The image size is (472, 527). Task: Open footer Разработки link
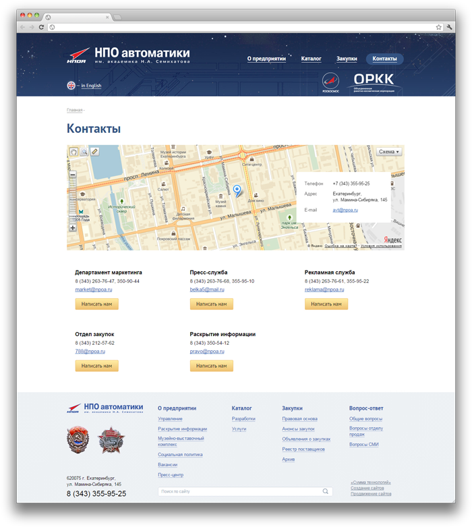coord(243,419)
